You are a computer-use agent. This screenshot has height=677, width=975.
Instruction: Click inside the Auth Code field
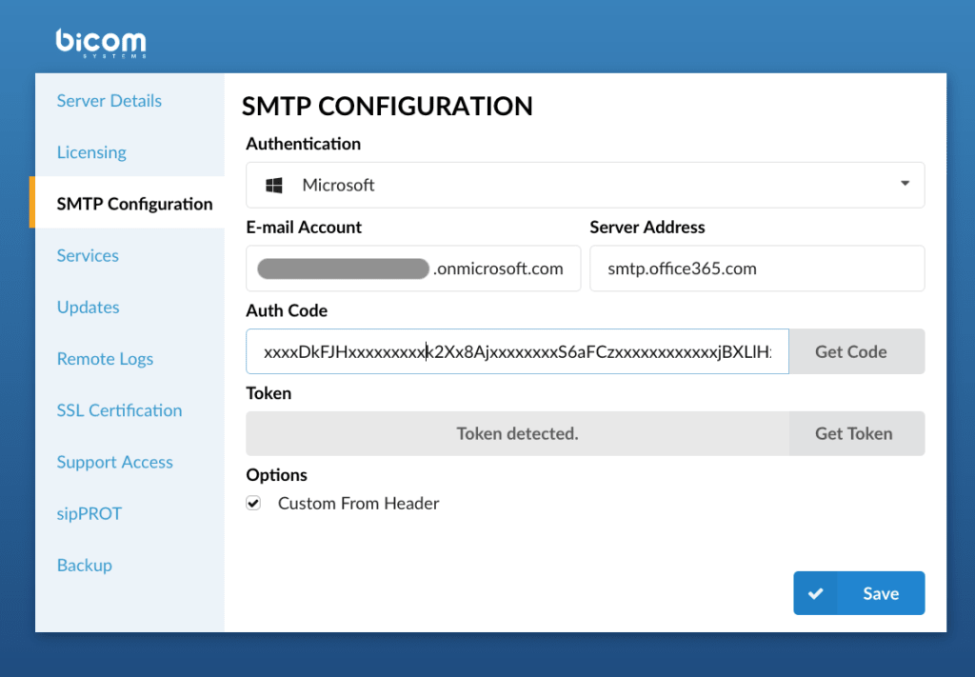coord(517,351)
